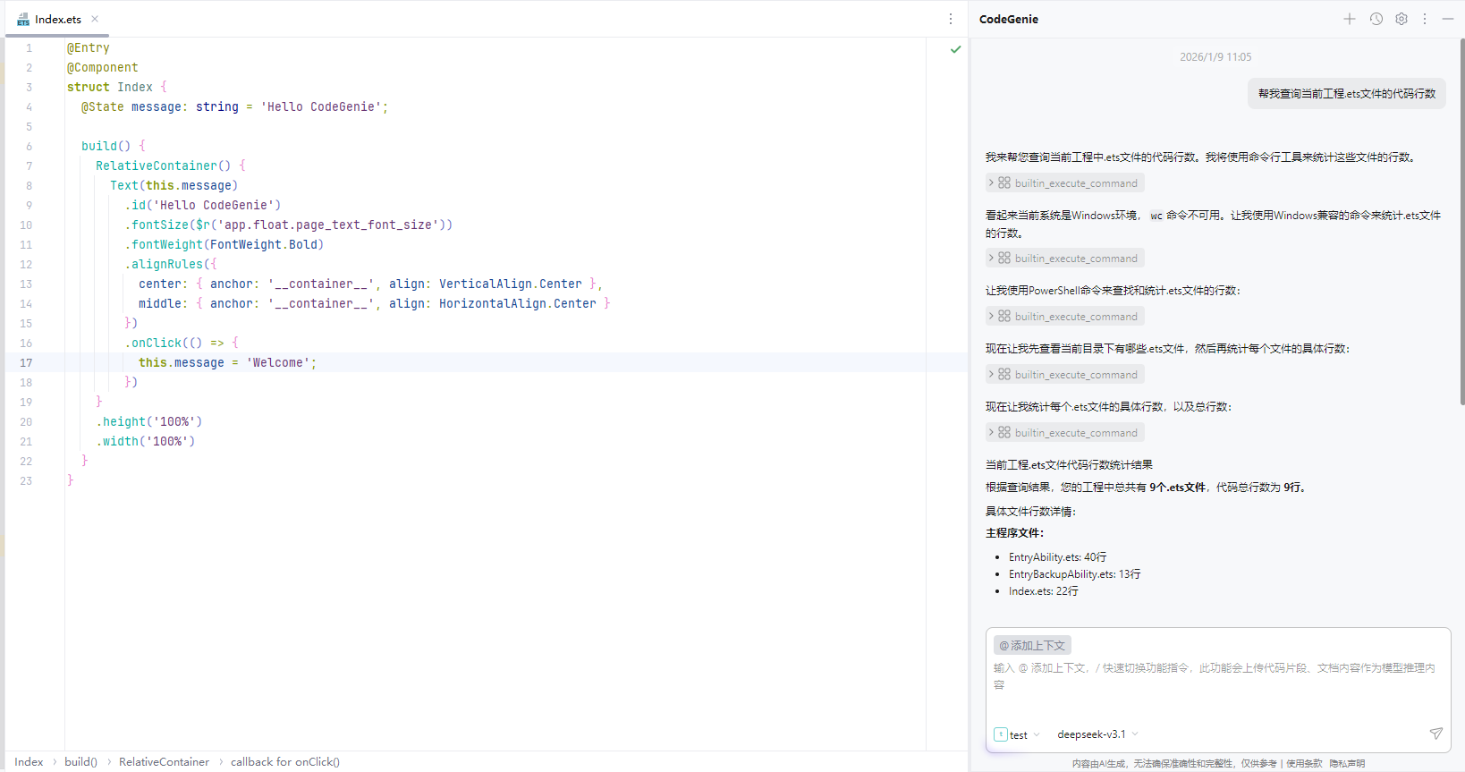Open CodeGenie settings gear

pyautogui.click(x=1401, y=19)
